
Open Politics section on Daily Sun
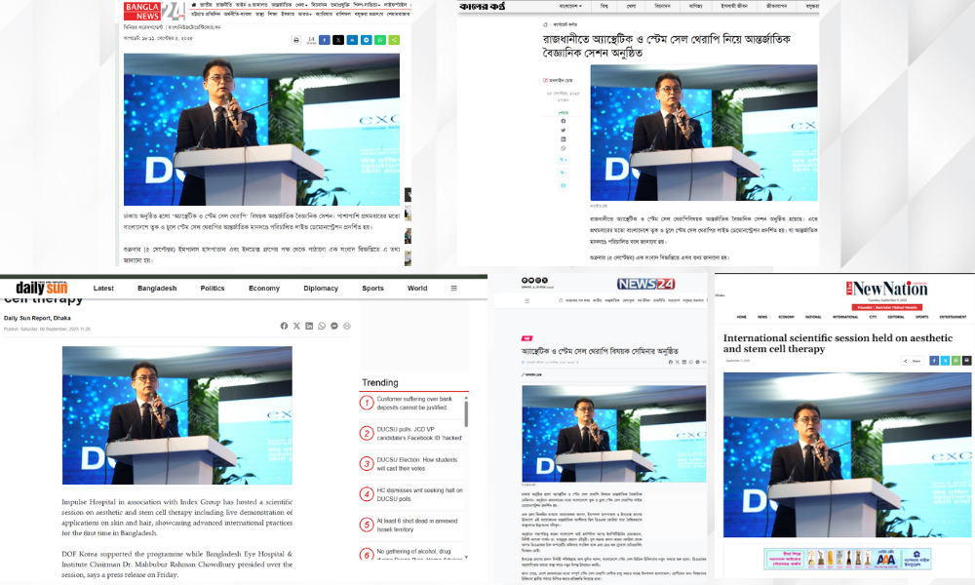click(212, 289)
